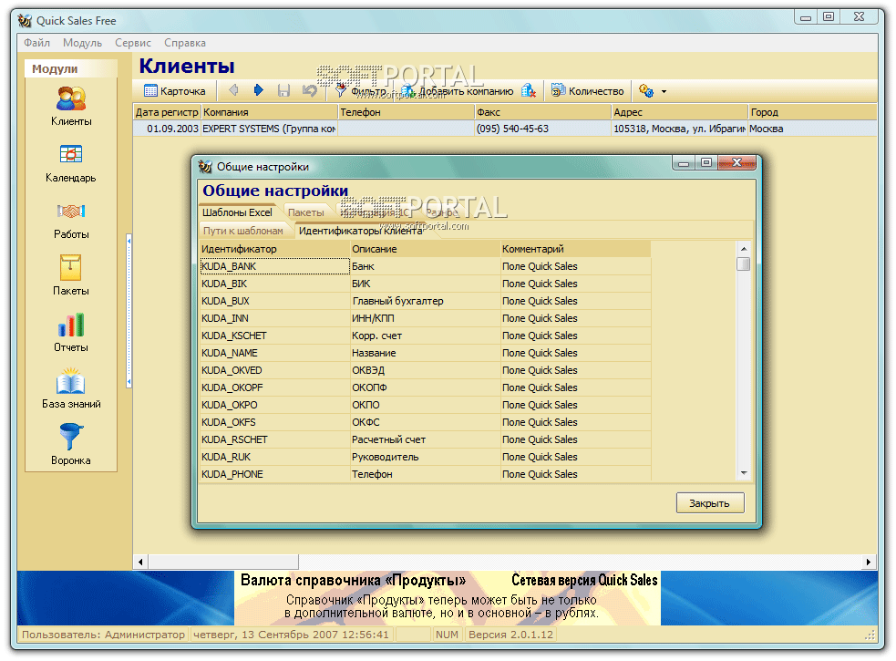This screenshot has width=896, height=661.
Task: Click the Расчетный счет description cell
Action: [x=425, y=439]
